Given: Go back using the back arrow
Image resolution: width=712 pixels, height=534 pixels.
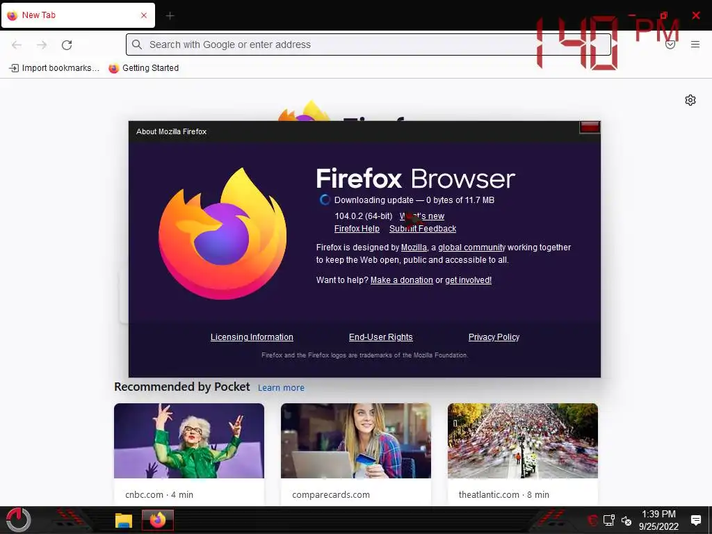Looking at the screenshot, I should pos(17,44).
